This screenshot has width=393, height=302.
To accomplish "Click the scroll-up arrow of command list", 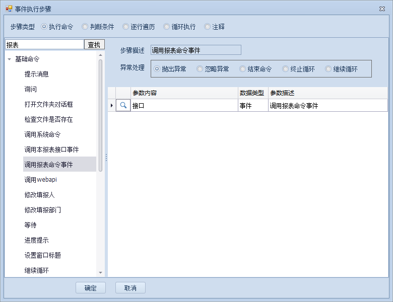I will [x=100, y=55].
